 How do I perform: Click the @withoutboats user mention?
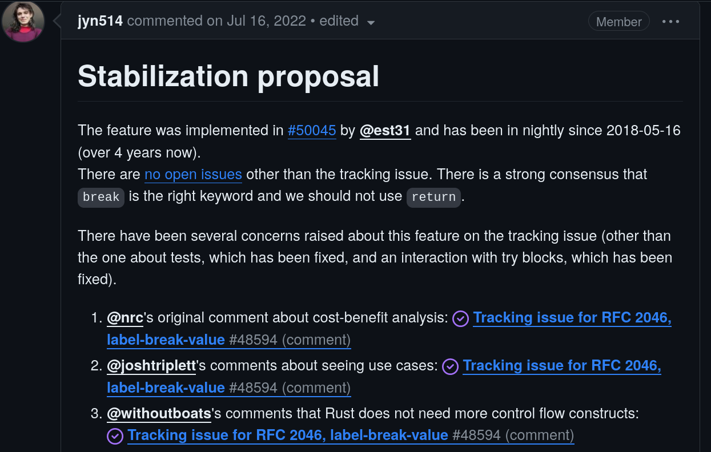pyautogui.click(x=159, y=413)
